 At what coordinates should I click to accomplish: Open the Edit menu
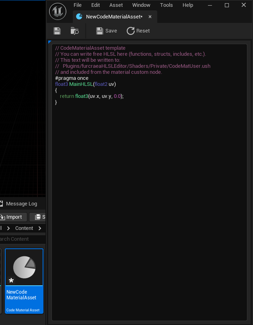[96, 5]
